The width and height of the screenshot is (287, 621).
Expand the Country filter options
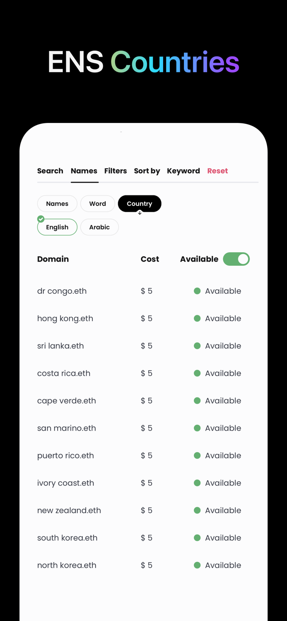pos(140,203)
